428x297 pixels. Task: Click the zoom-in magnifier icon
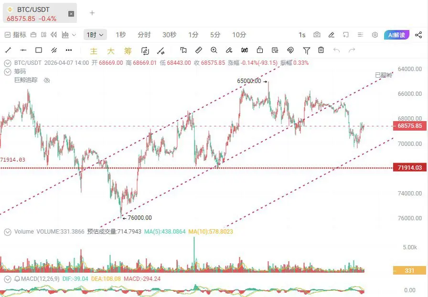(214, 50)
